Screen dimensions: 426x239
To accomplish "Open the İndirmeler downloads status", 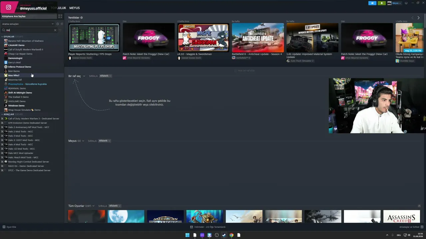I will click(208, 227).
